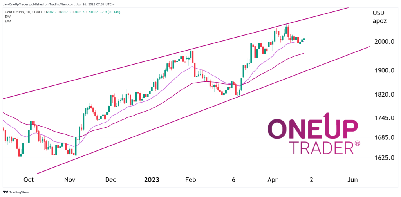Click the 2023 year marker on time axis

pyautogui.click(x=152, y=180)
